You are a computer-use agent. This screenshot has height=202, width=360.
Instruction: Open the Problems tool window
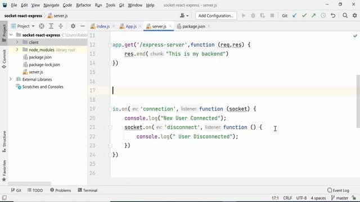pyautogui.click(x=61, y=190)
